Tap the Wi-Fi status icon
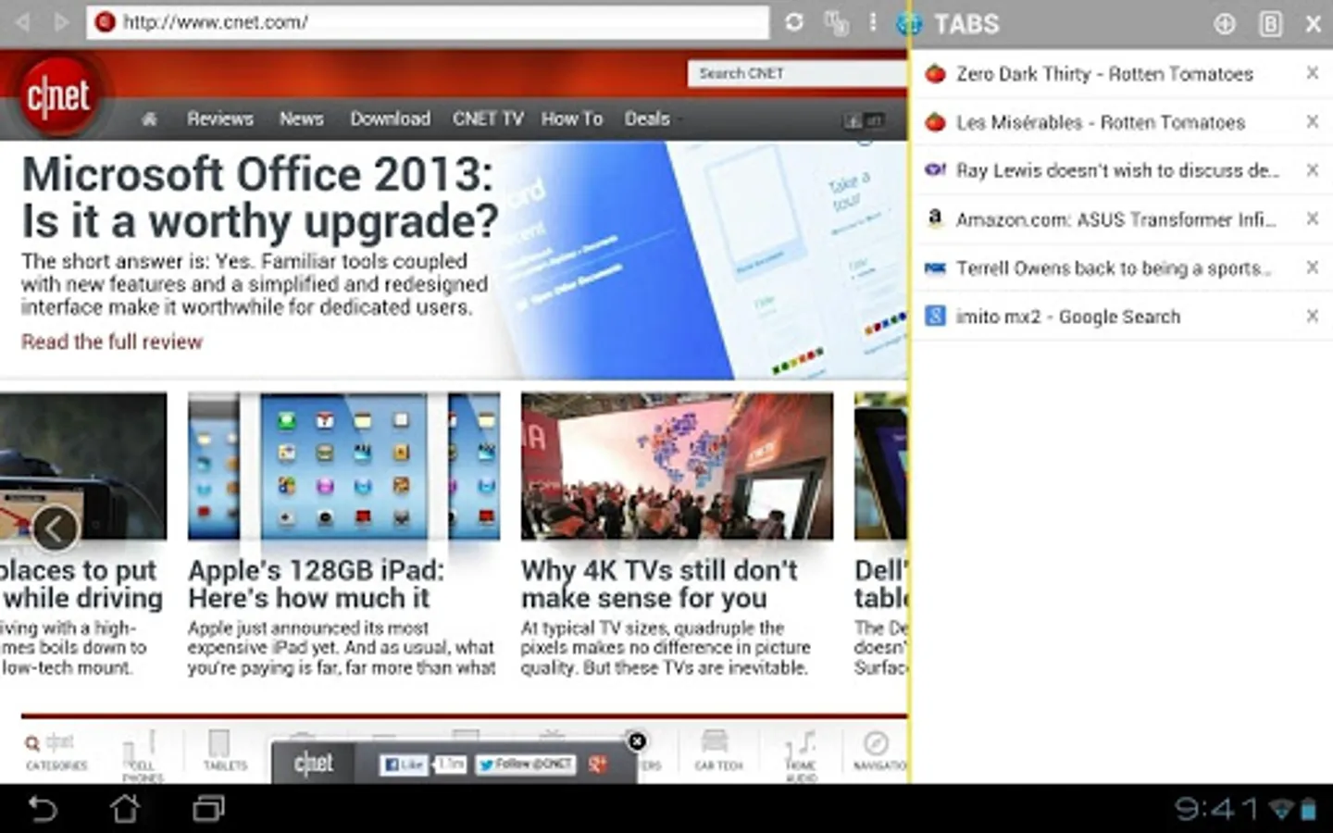The width and height of the screenshot is (1333, 833). 1280,810
